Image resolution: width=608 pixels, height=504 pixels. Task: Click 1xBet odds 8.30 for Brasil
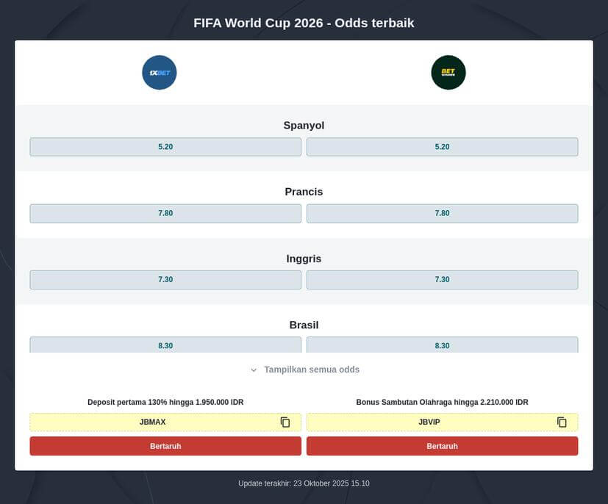pos(165,345)
